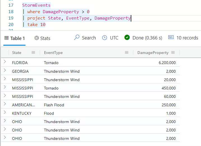
Task: Click line number 18 in the gutter
Action: 11,12
